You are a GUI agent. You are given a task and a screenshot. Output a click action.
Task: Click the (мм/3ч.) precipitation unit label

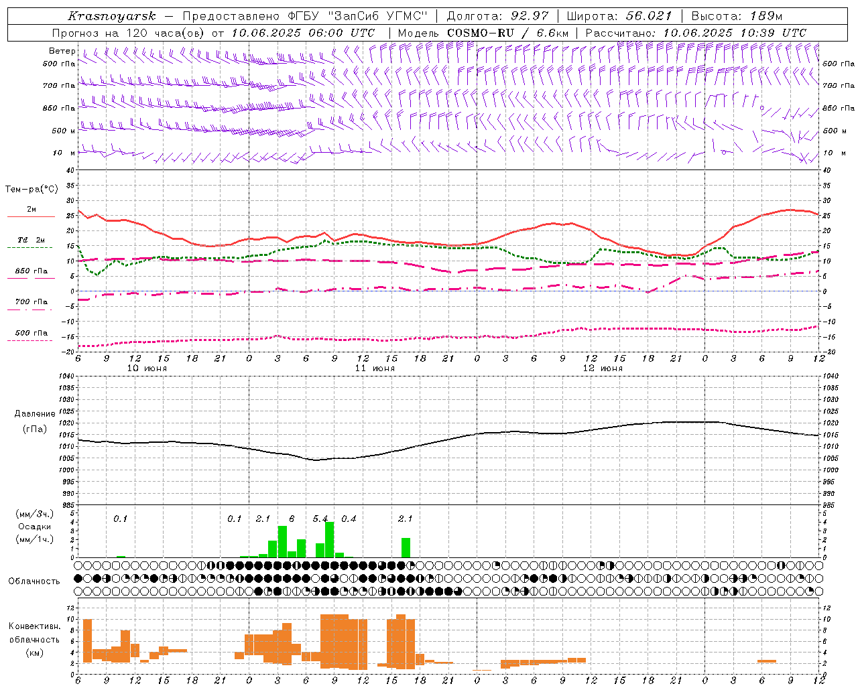tap(35, 514)
